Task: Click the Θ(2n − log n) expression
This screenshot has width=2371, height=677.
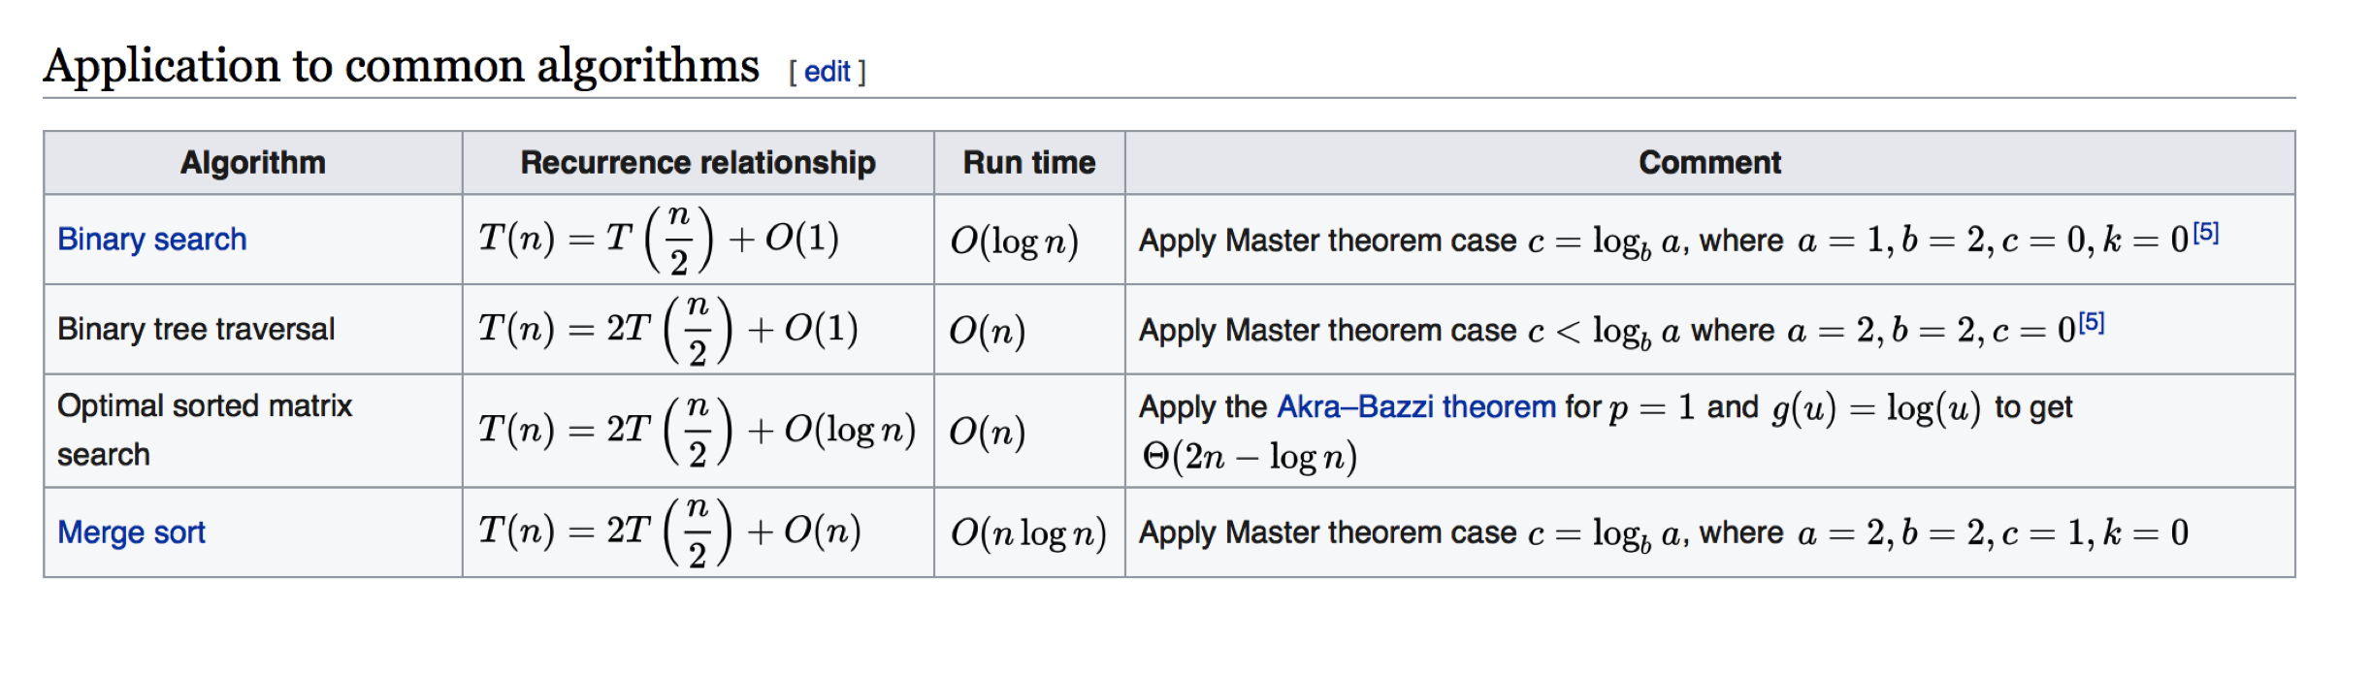Action: pos(1250,457)
